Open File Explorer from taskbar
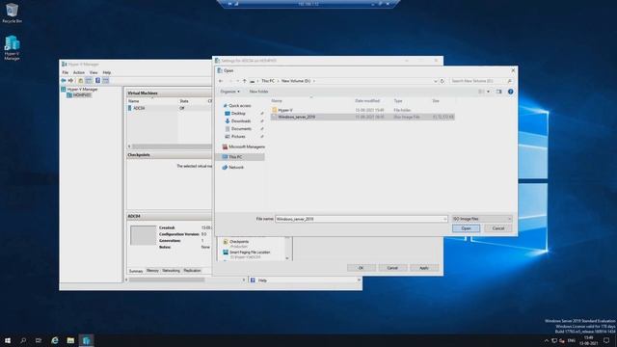Image resolution: width=617 pixels, height=347 pixels. (70, 340)
